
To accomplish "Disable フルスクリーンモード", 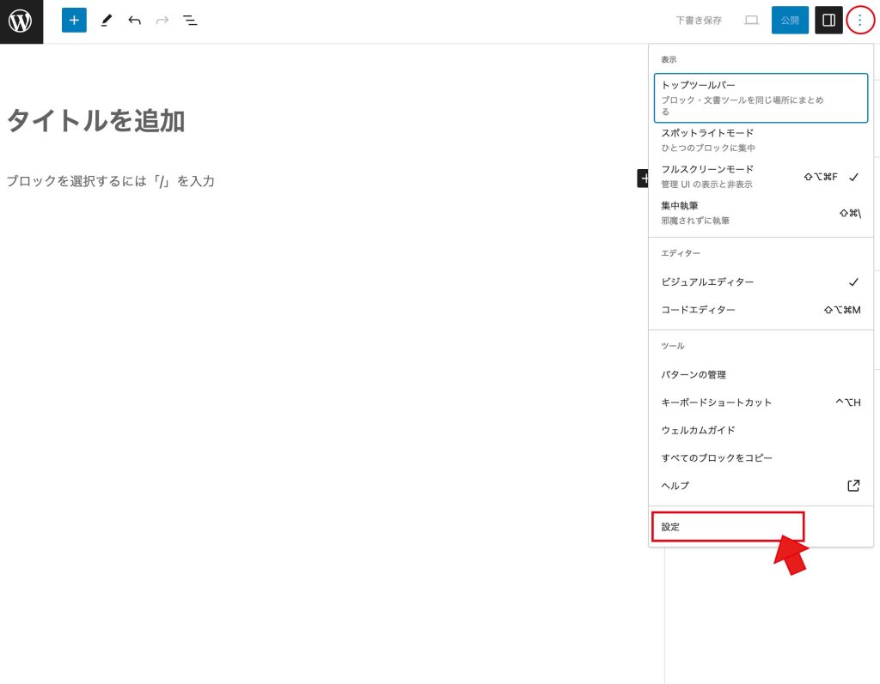I will click(761, 177).
